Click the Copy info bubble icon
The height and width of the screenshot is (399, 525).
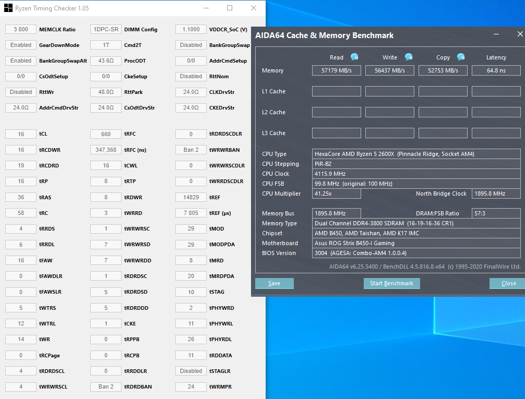coord(461,57)
